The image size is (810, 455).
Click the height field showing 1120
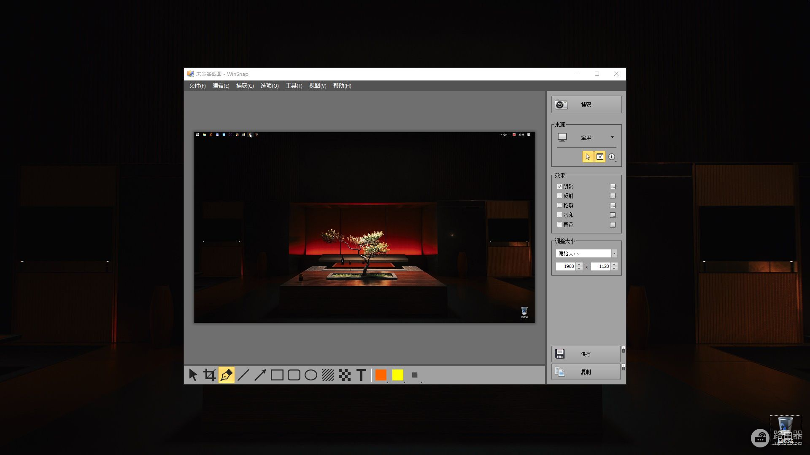pyautogui.click(x=601, y=266)
